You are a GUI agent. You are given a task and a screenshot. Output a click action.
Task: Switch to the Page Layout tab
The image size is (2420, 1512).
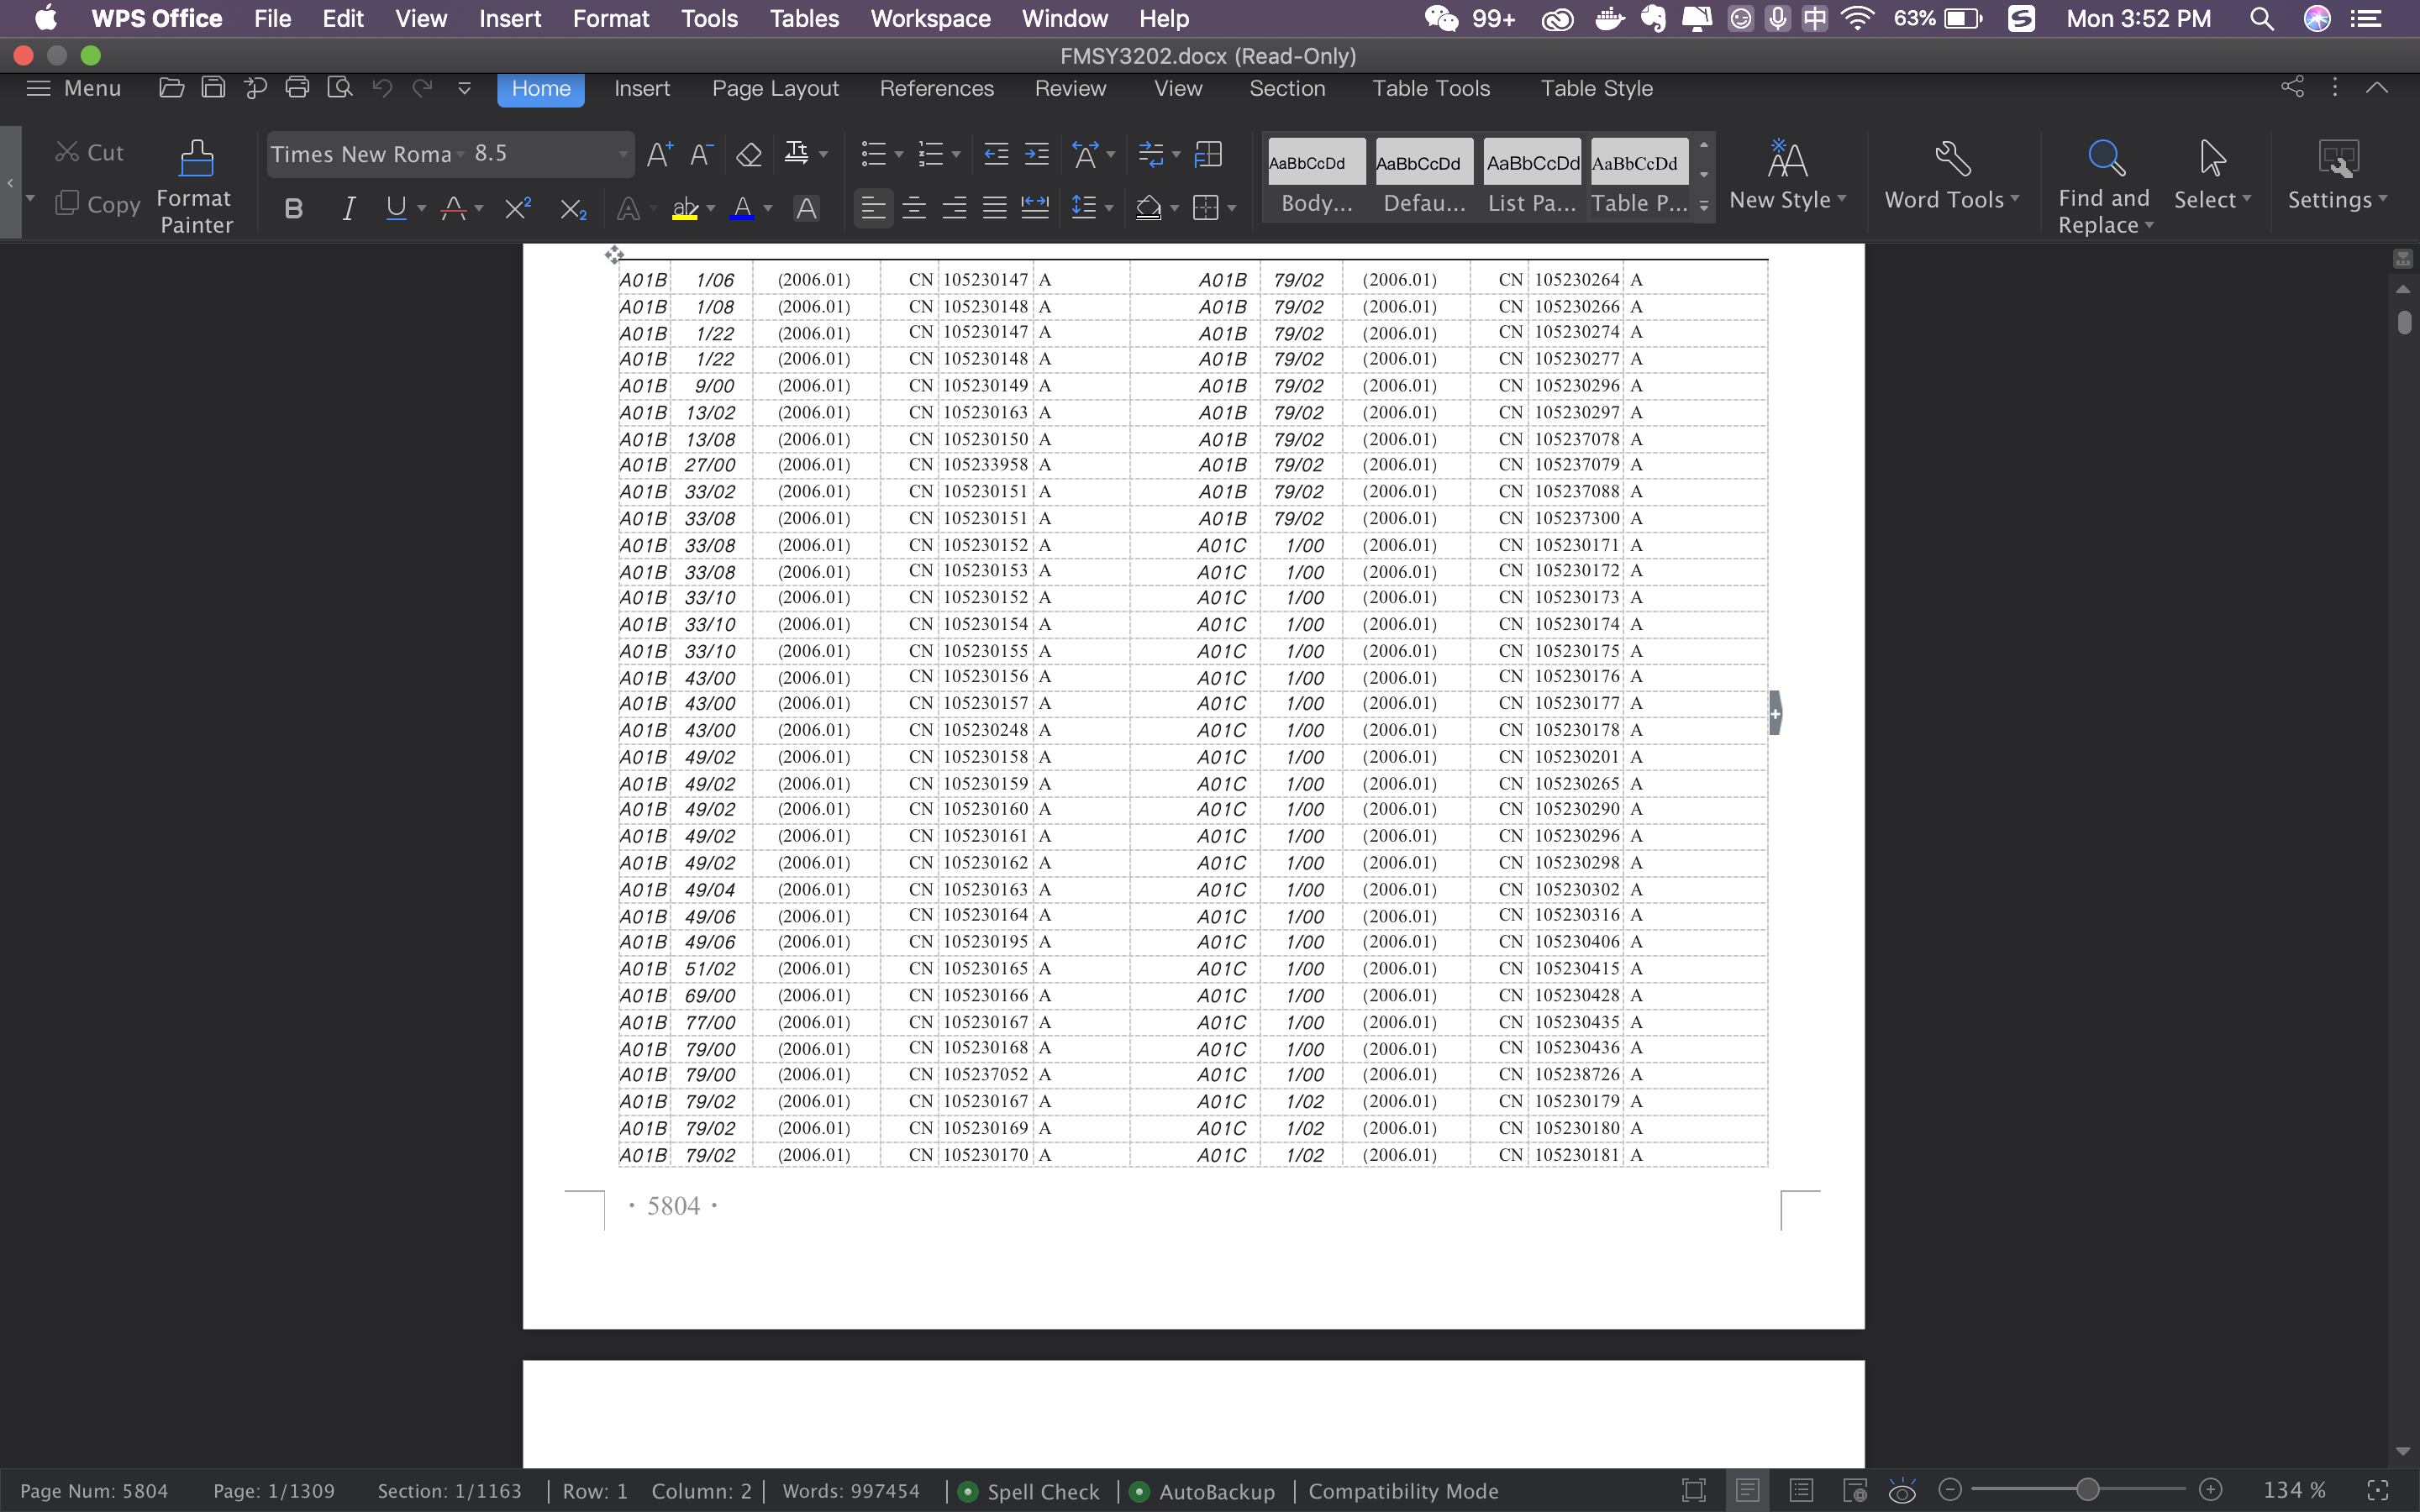tap(775, 88)
